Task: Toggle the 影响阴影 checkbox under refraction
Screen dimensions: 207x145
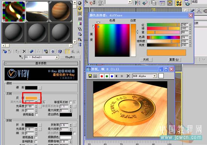Action: click(x=36, y=142)
